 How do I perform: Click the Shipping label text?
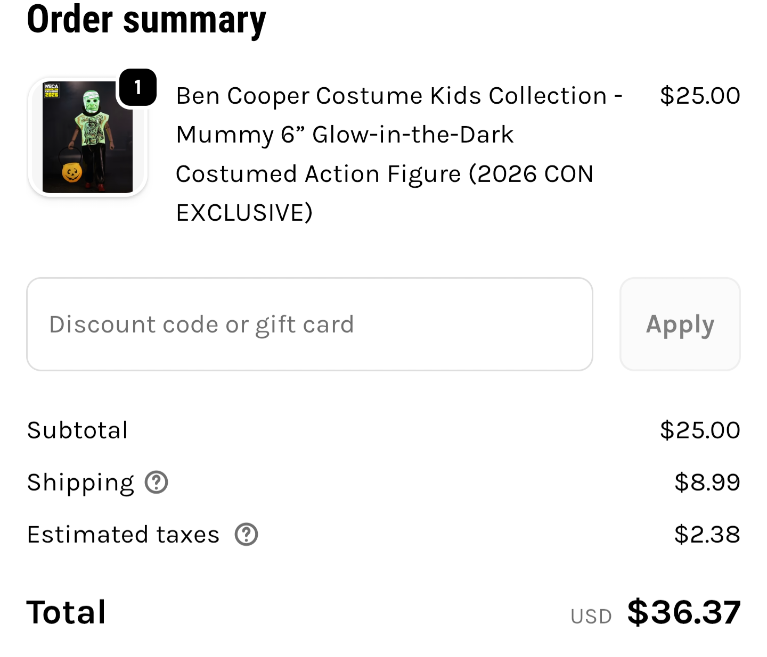tap(80, 483)
